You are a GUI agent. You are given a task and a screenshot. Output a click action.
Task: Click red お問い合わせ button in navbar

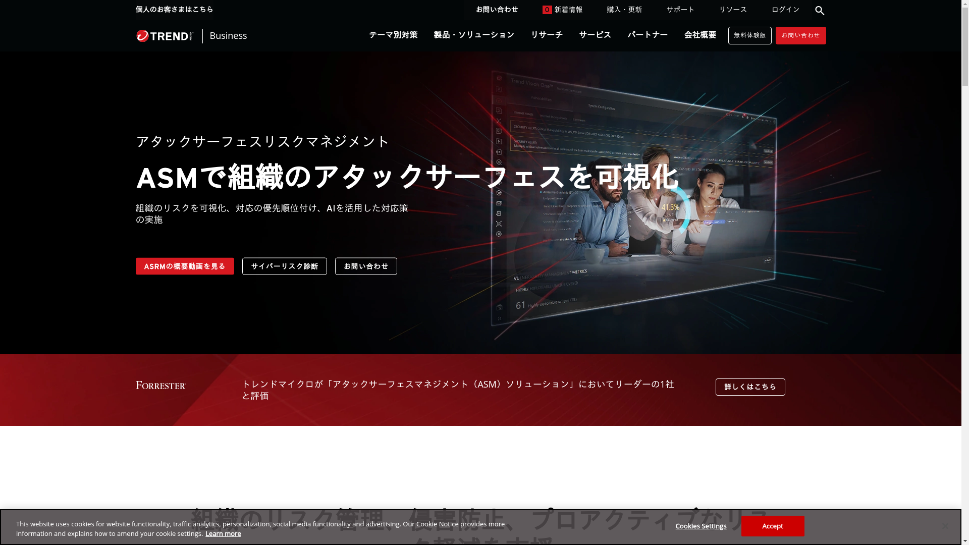click(800, 35)
